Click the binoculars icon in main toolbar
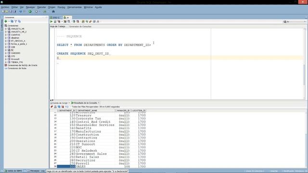 coord(53,12)
